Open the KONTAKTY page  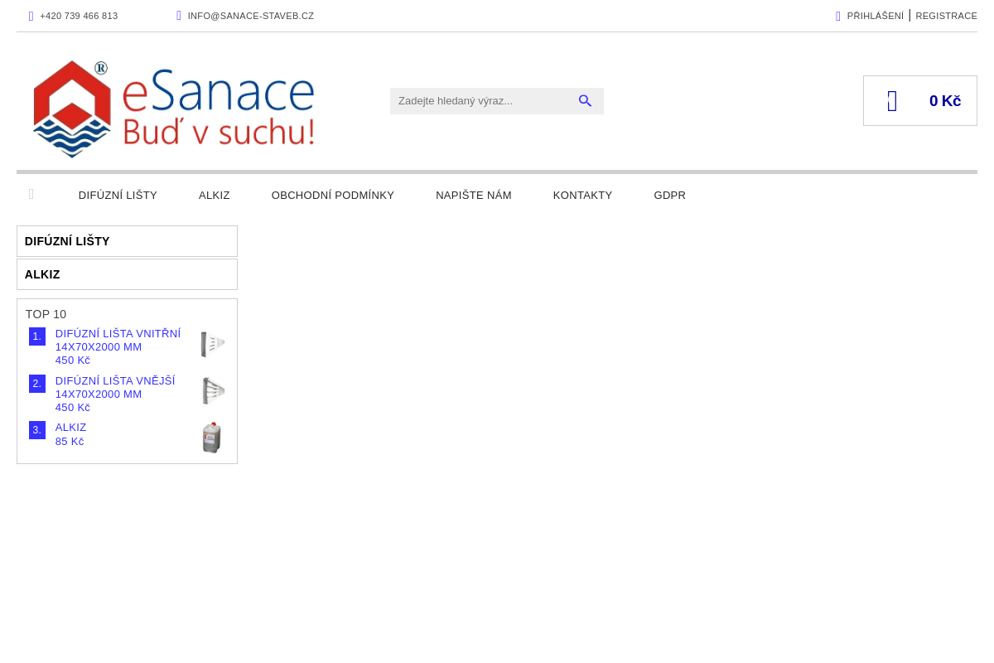[x=582, y=195]
